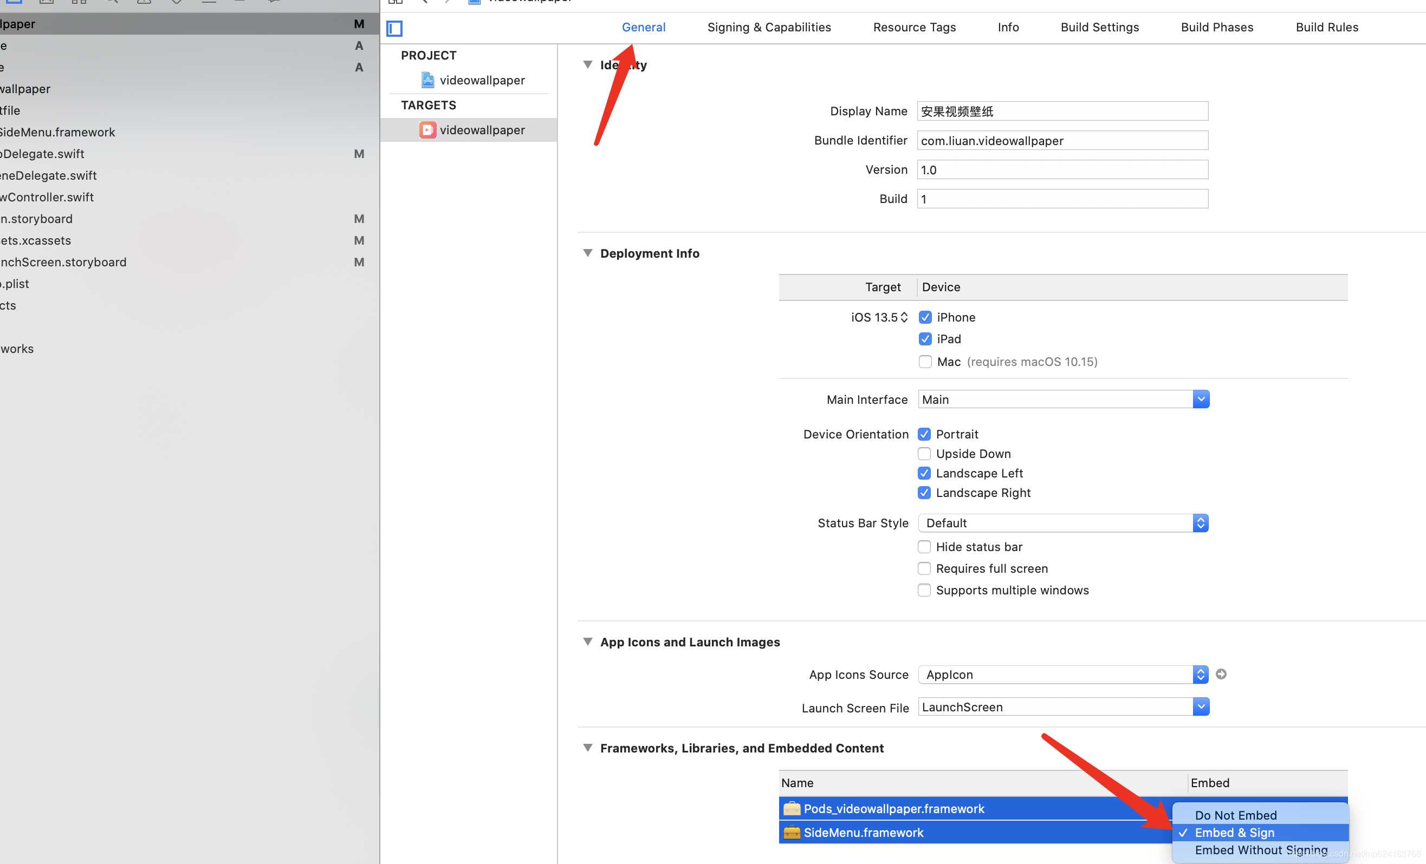
Task: Open the Status Bar Style dropdown
Action: 1201,523
